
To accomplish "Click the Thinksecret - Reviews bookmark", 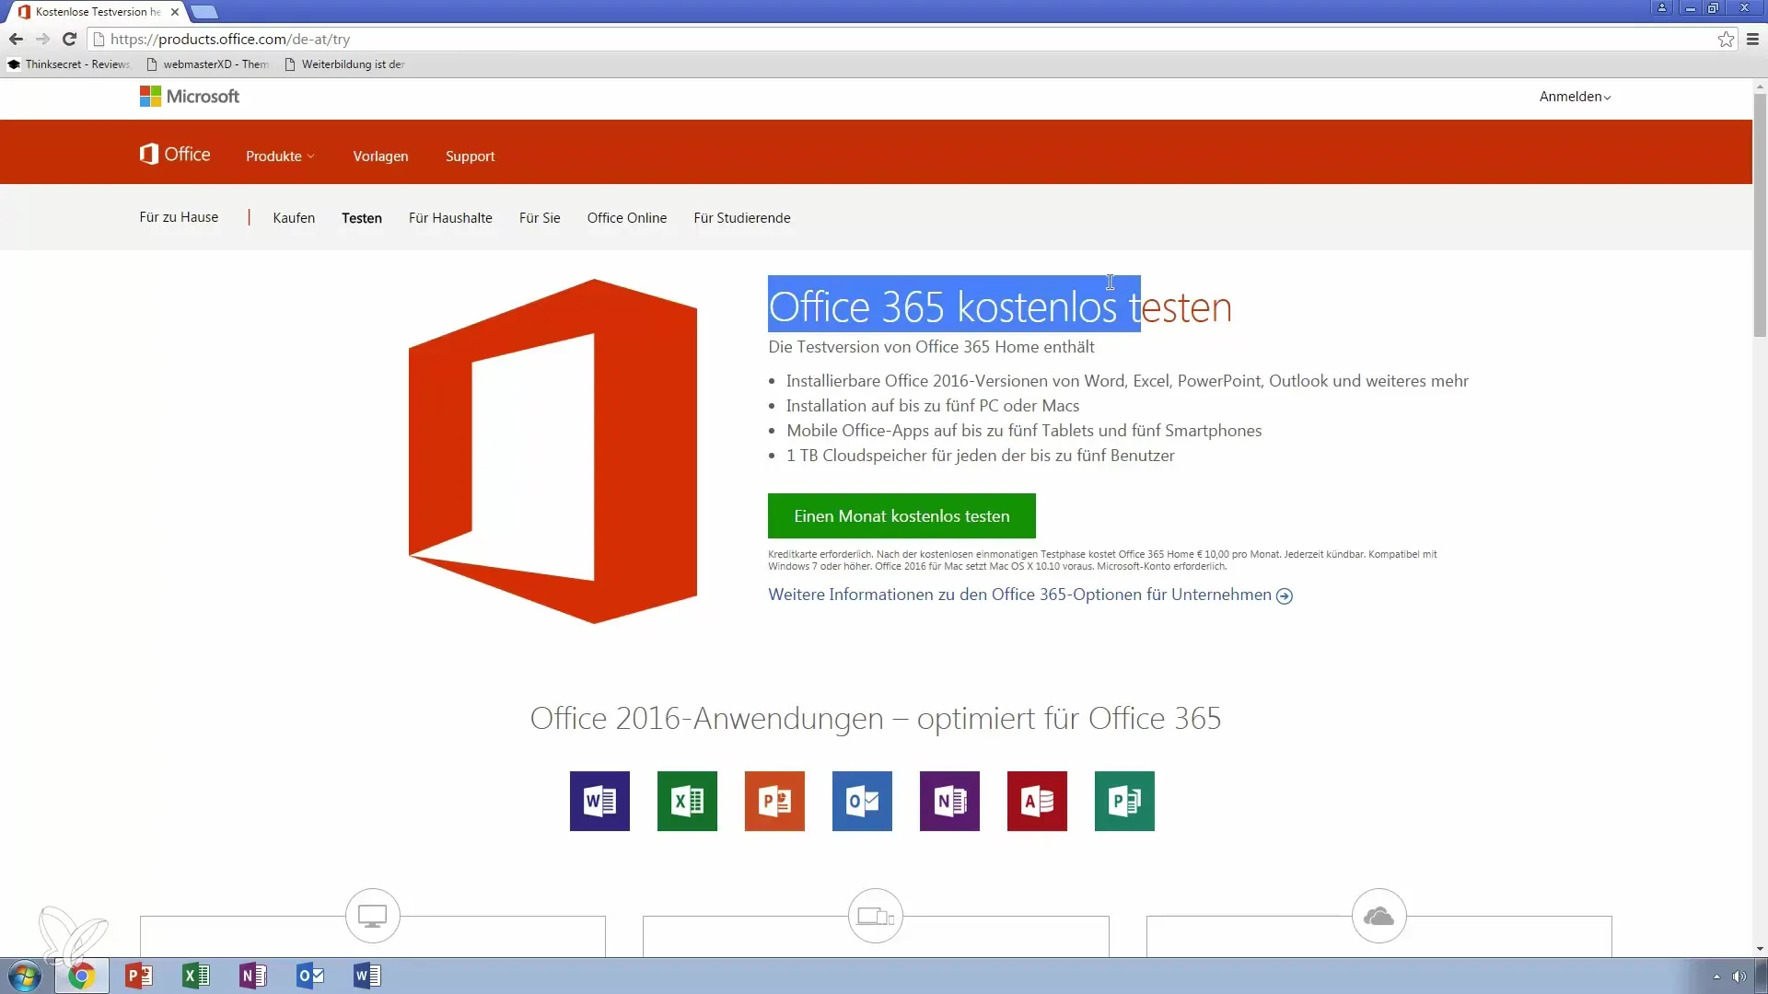I will [69, 64].
